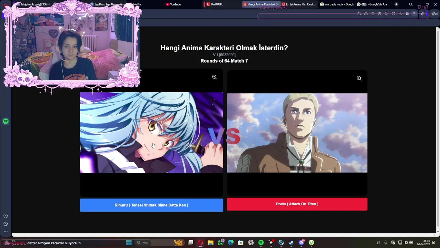Open Spotify in the browser sidebar

(x=5, y=121)
